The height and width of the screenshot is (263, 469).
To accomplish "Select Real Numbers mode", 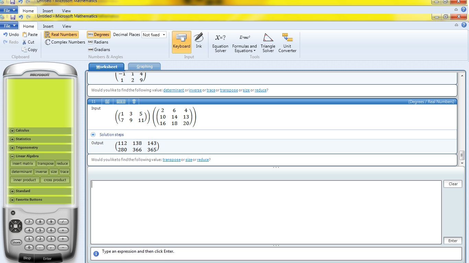I will coord(61,35).
